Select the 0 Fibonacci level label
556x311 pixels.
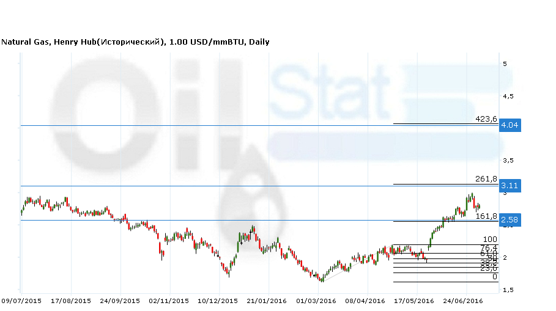point(494,277)
